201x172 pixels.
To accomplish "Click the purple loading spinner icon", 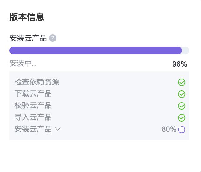I will [182, 130].
